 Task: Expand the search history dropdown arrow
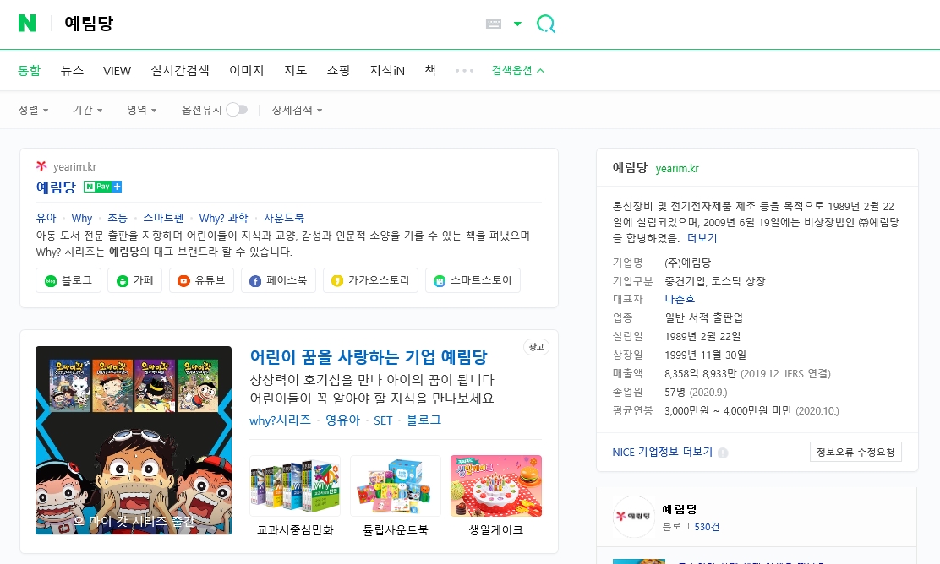click(x=517, y=24)
